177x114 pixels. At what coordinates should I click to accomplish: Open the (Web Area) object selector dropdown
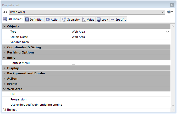click(x=86, y=12)
